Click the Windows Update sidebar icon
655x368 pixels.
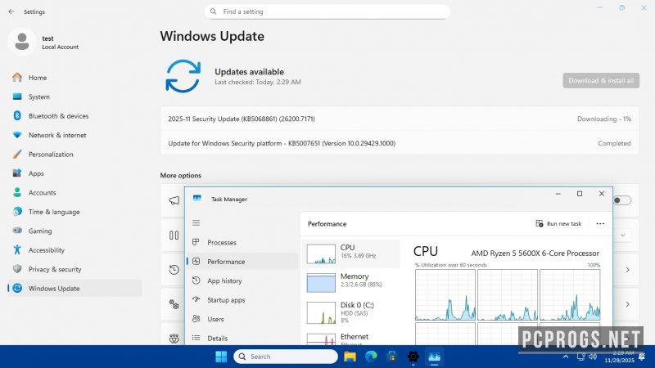(x=17, y=289)
